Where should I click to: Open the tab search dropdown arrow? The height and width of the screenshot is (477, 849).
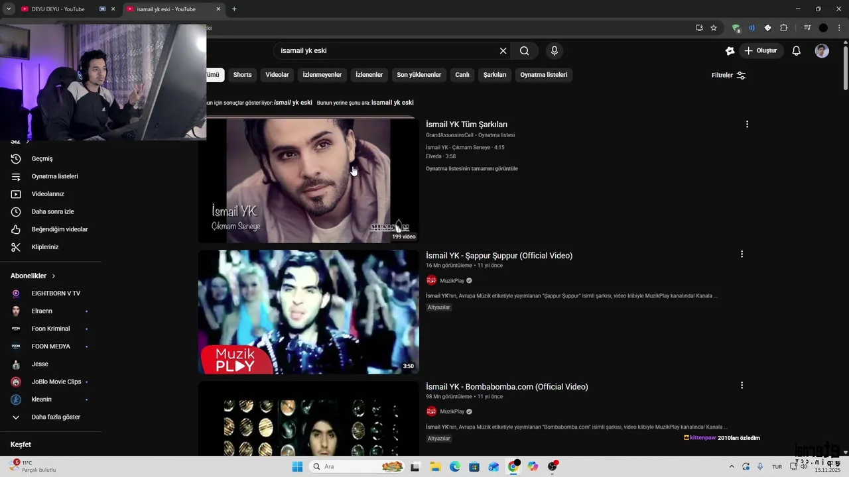coord(9,9)
